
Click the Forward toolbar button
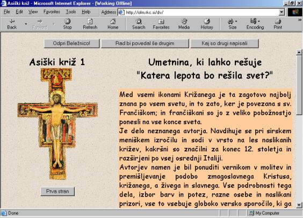40,24
